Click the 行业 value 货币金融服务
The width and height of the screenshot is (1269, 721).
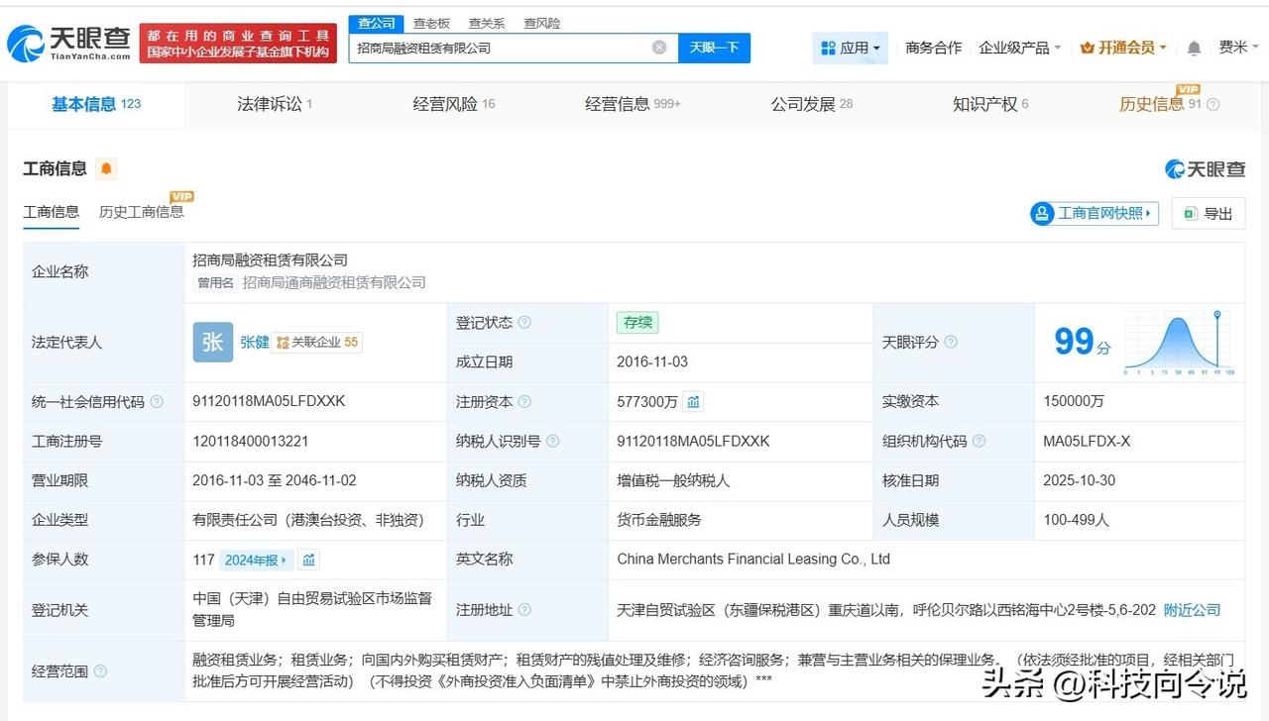(x=658, y=520)
